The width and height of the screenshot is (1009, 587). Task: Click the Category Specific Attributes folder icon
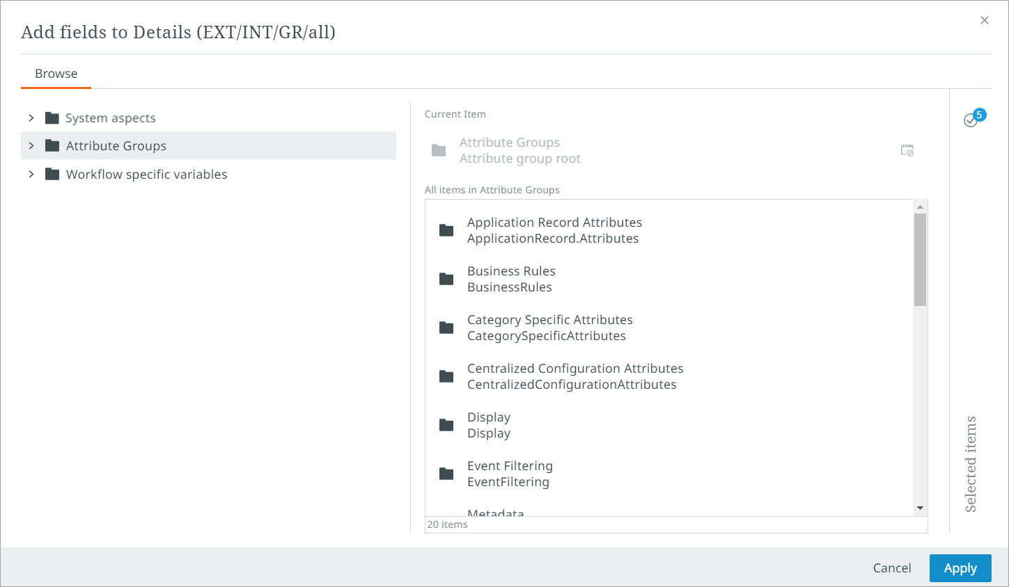tap(446, 328)
